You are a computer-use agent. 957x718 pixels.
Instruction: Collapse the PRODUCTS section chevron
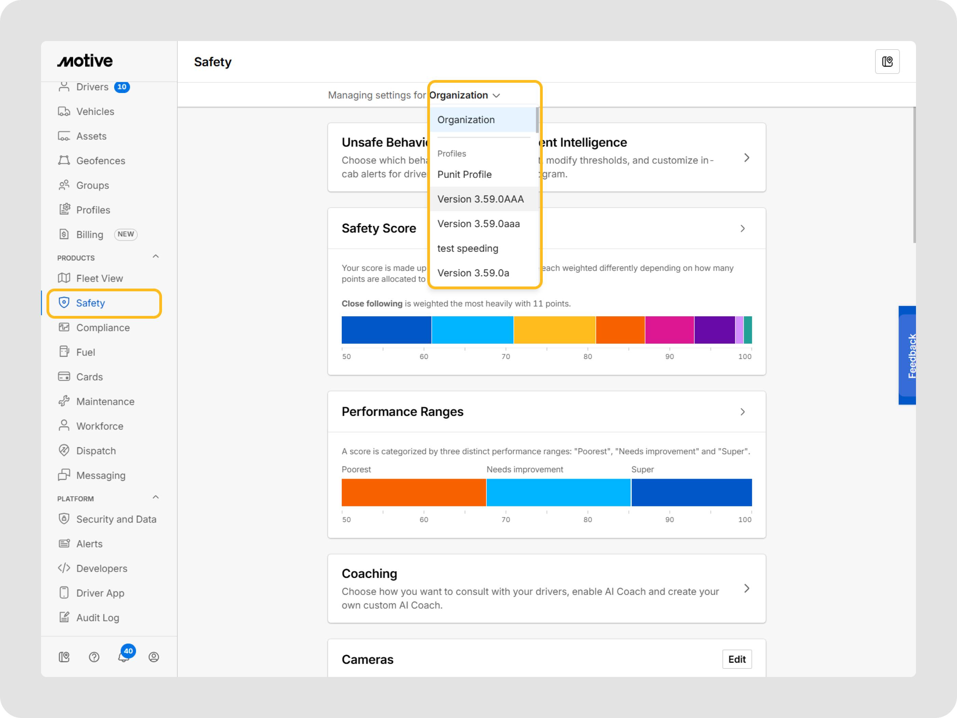[156, 257]
